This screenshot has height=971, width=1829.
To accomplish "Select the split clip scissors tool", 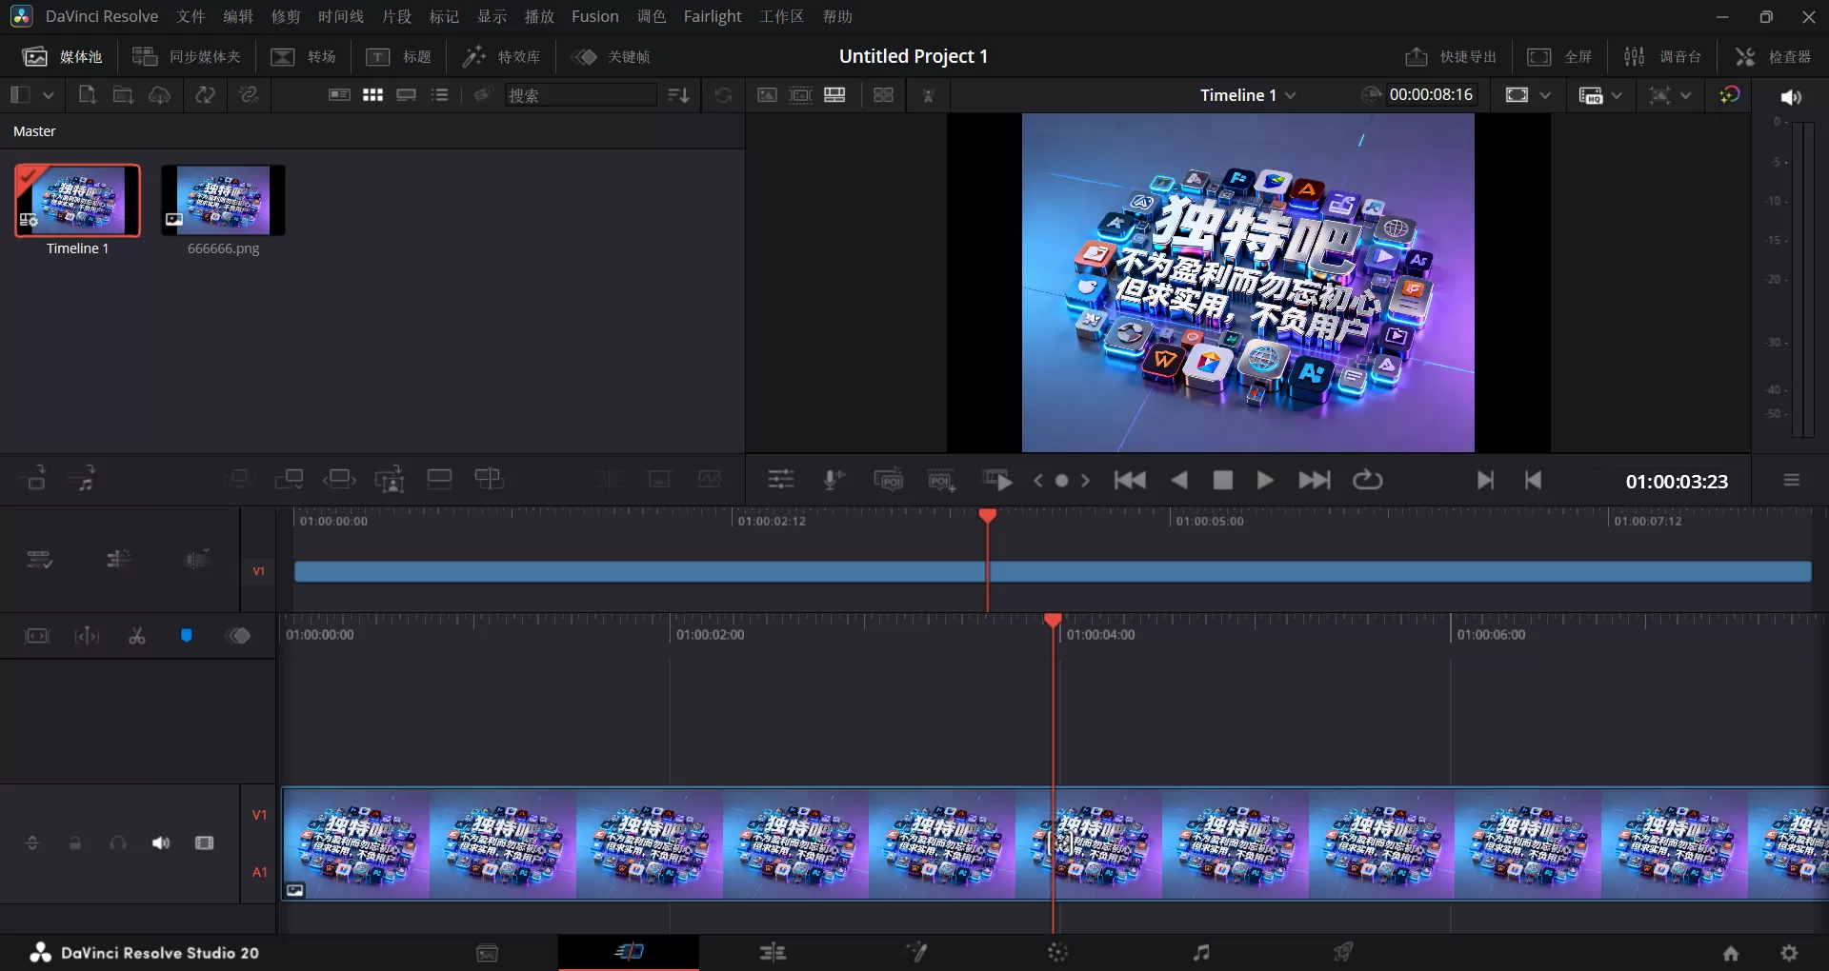I will click(136, 636).
